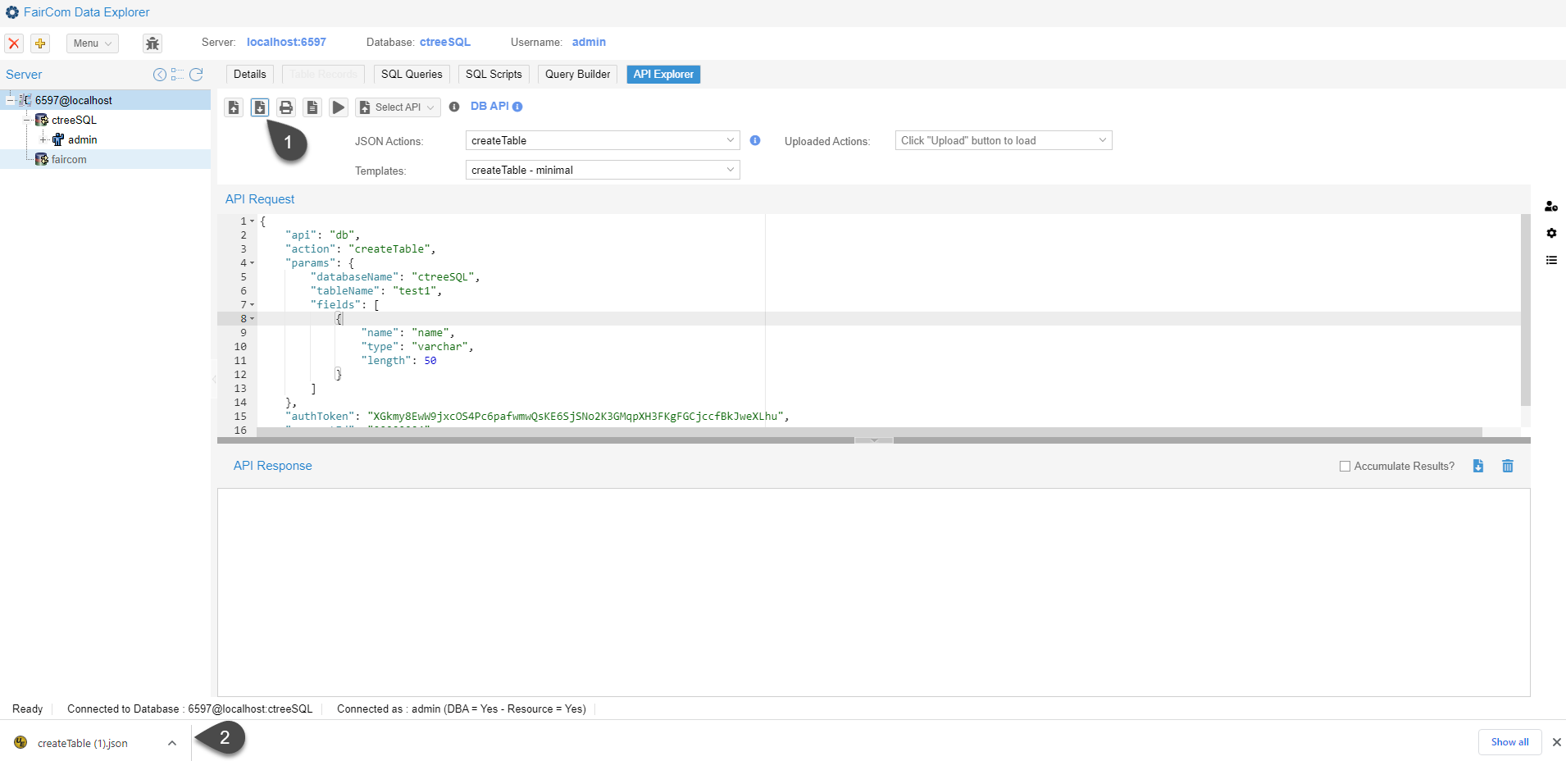The image size is (1566, 761).
Task: Open downloaded createTable (1).json file
Action: (x=82, y=743)
